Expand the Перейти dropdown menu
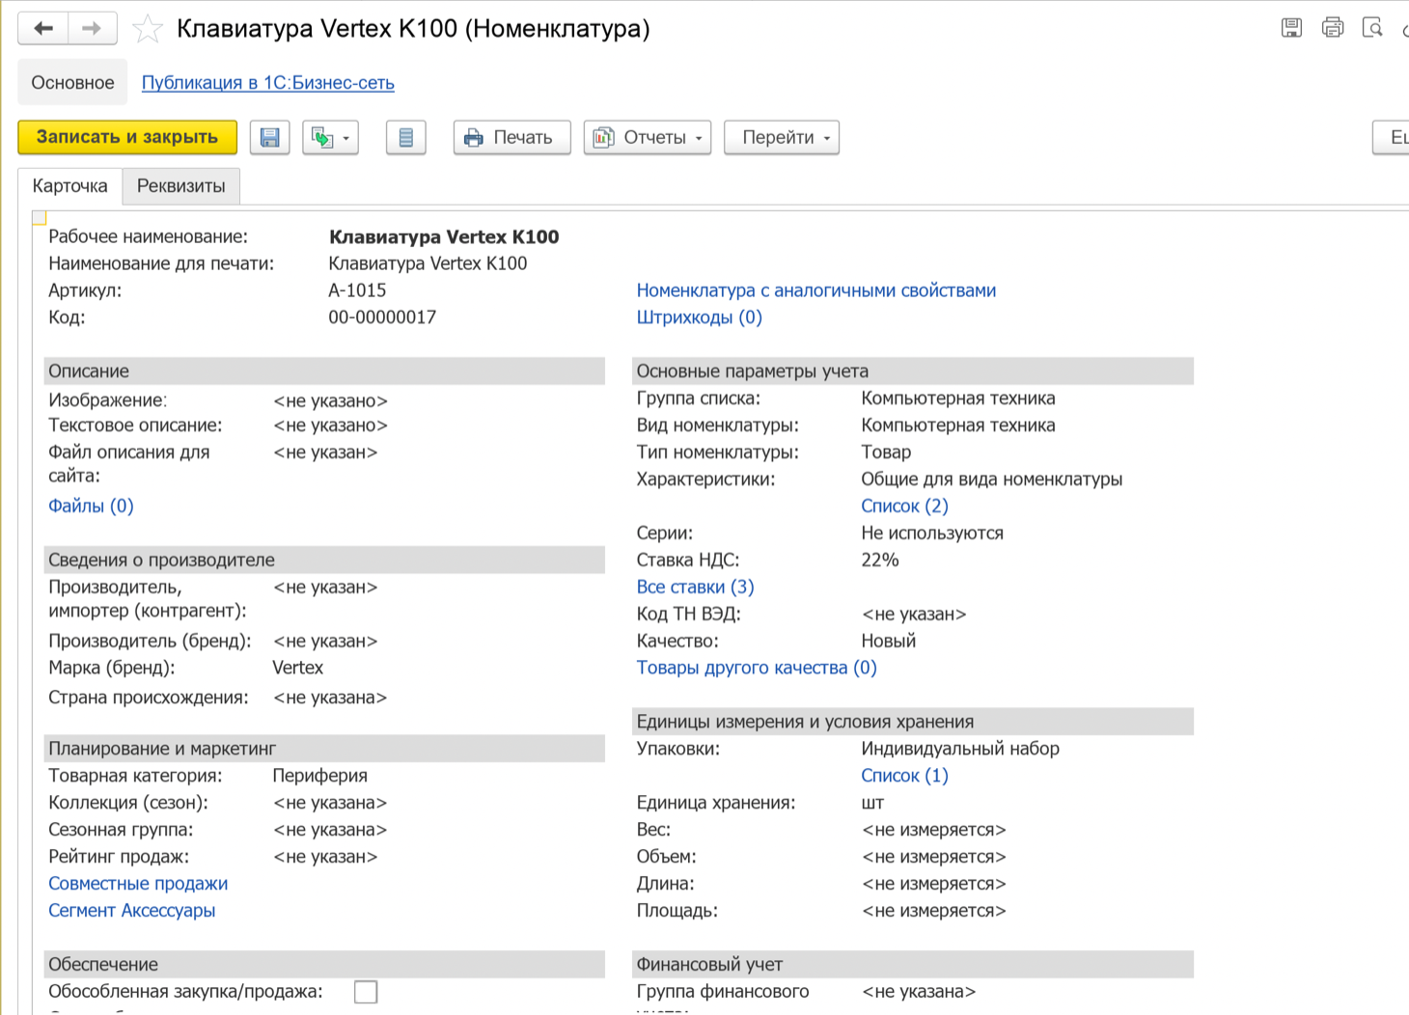 pos(782,138)
